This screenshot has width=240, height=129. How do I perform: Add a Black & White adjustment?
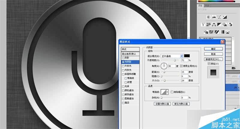(219, 25)
